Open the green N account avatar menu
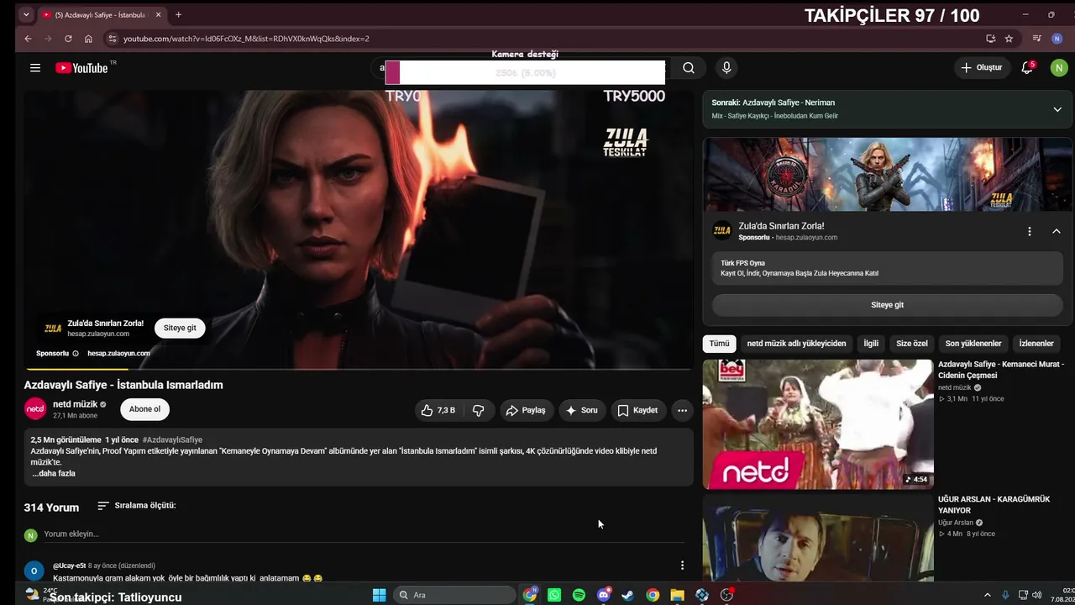This screenshot has width=1075, height=605. click(x=1059, y=68)
